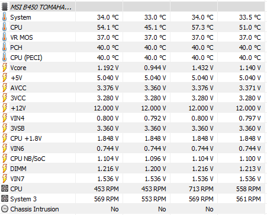Image resolution: width=267 pixels, height=215 pixels.
Task: Click the CPU (PECI) thermometer icon
Action: coord(4,58)
